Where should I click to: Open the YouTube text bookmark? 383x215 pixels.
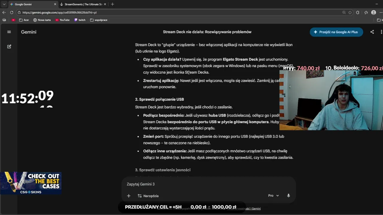(62, 20)
